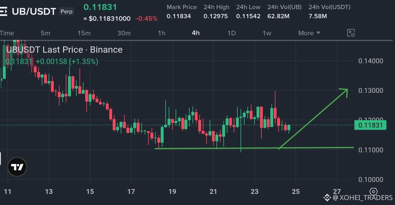Click the ≈ $0.11831000 USD price
The image size is (395, 205).
(107, 19)
